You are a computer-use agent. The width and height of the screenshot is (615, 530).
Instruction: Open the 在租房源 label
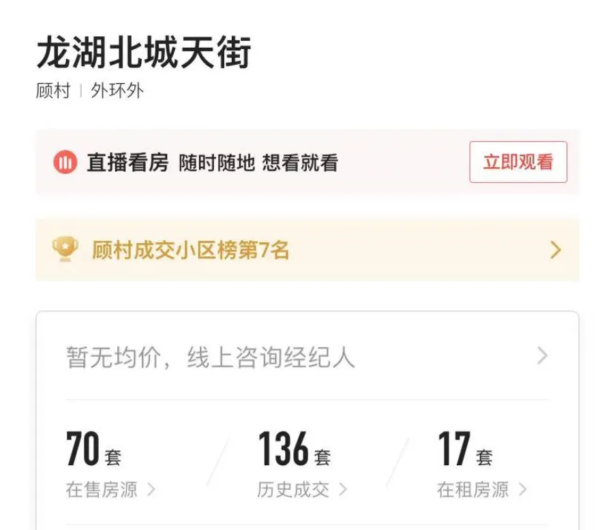(x=472, y=489)
